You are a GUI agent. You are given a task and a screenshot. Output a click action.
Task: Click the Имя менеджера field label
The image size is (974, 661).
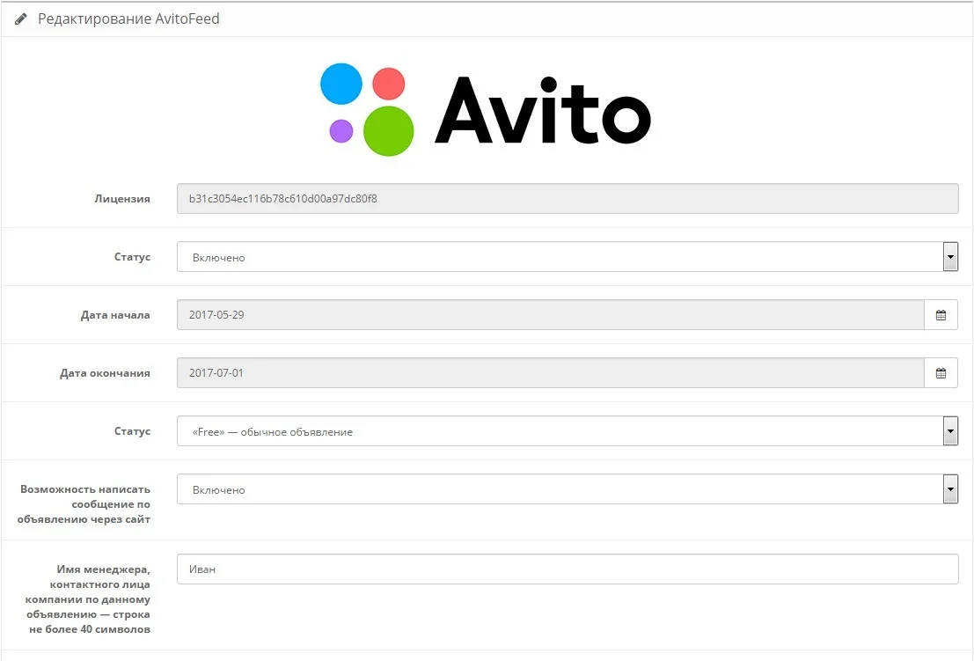88,599
